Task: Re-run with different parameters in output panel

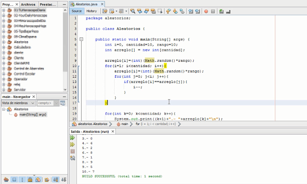Action: click(72, 145)
